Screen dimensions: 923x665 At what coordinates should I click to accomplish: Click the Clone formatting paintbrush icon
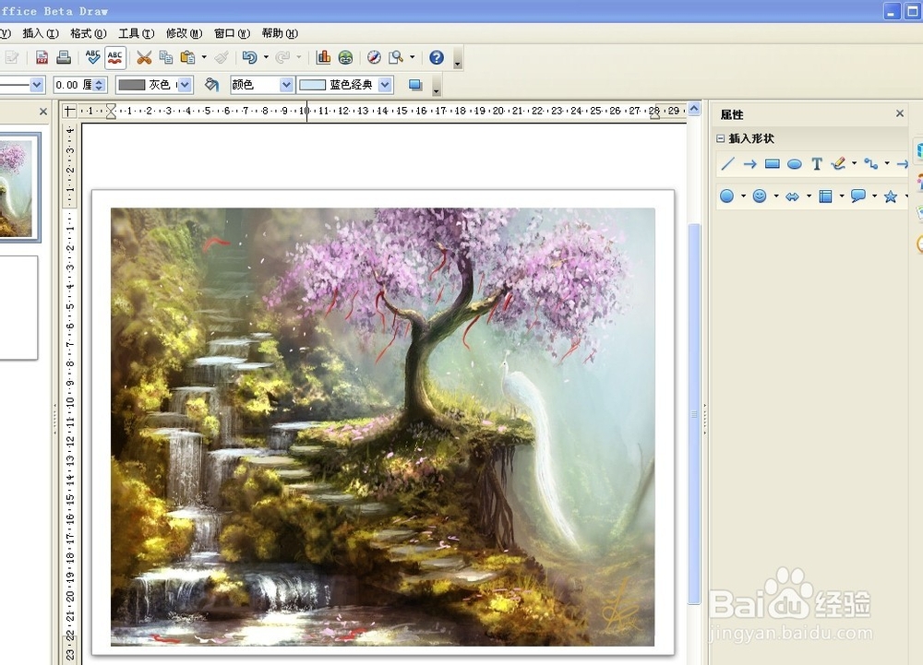point(222,57)
